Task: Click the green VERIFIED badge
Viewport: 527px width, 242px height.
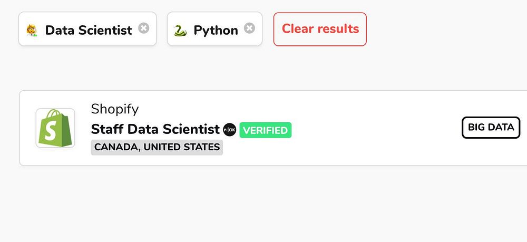Action: [x=265, y=130]
